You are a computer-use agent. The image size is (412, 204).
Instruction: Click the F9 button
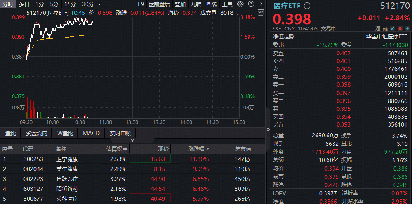coord(141,4)
